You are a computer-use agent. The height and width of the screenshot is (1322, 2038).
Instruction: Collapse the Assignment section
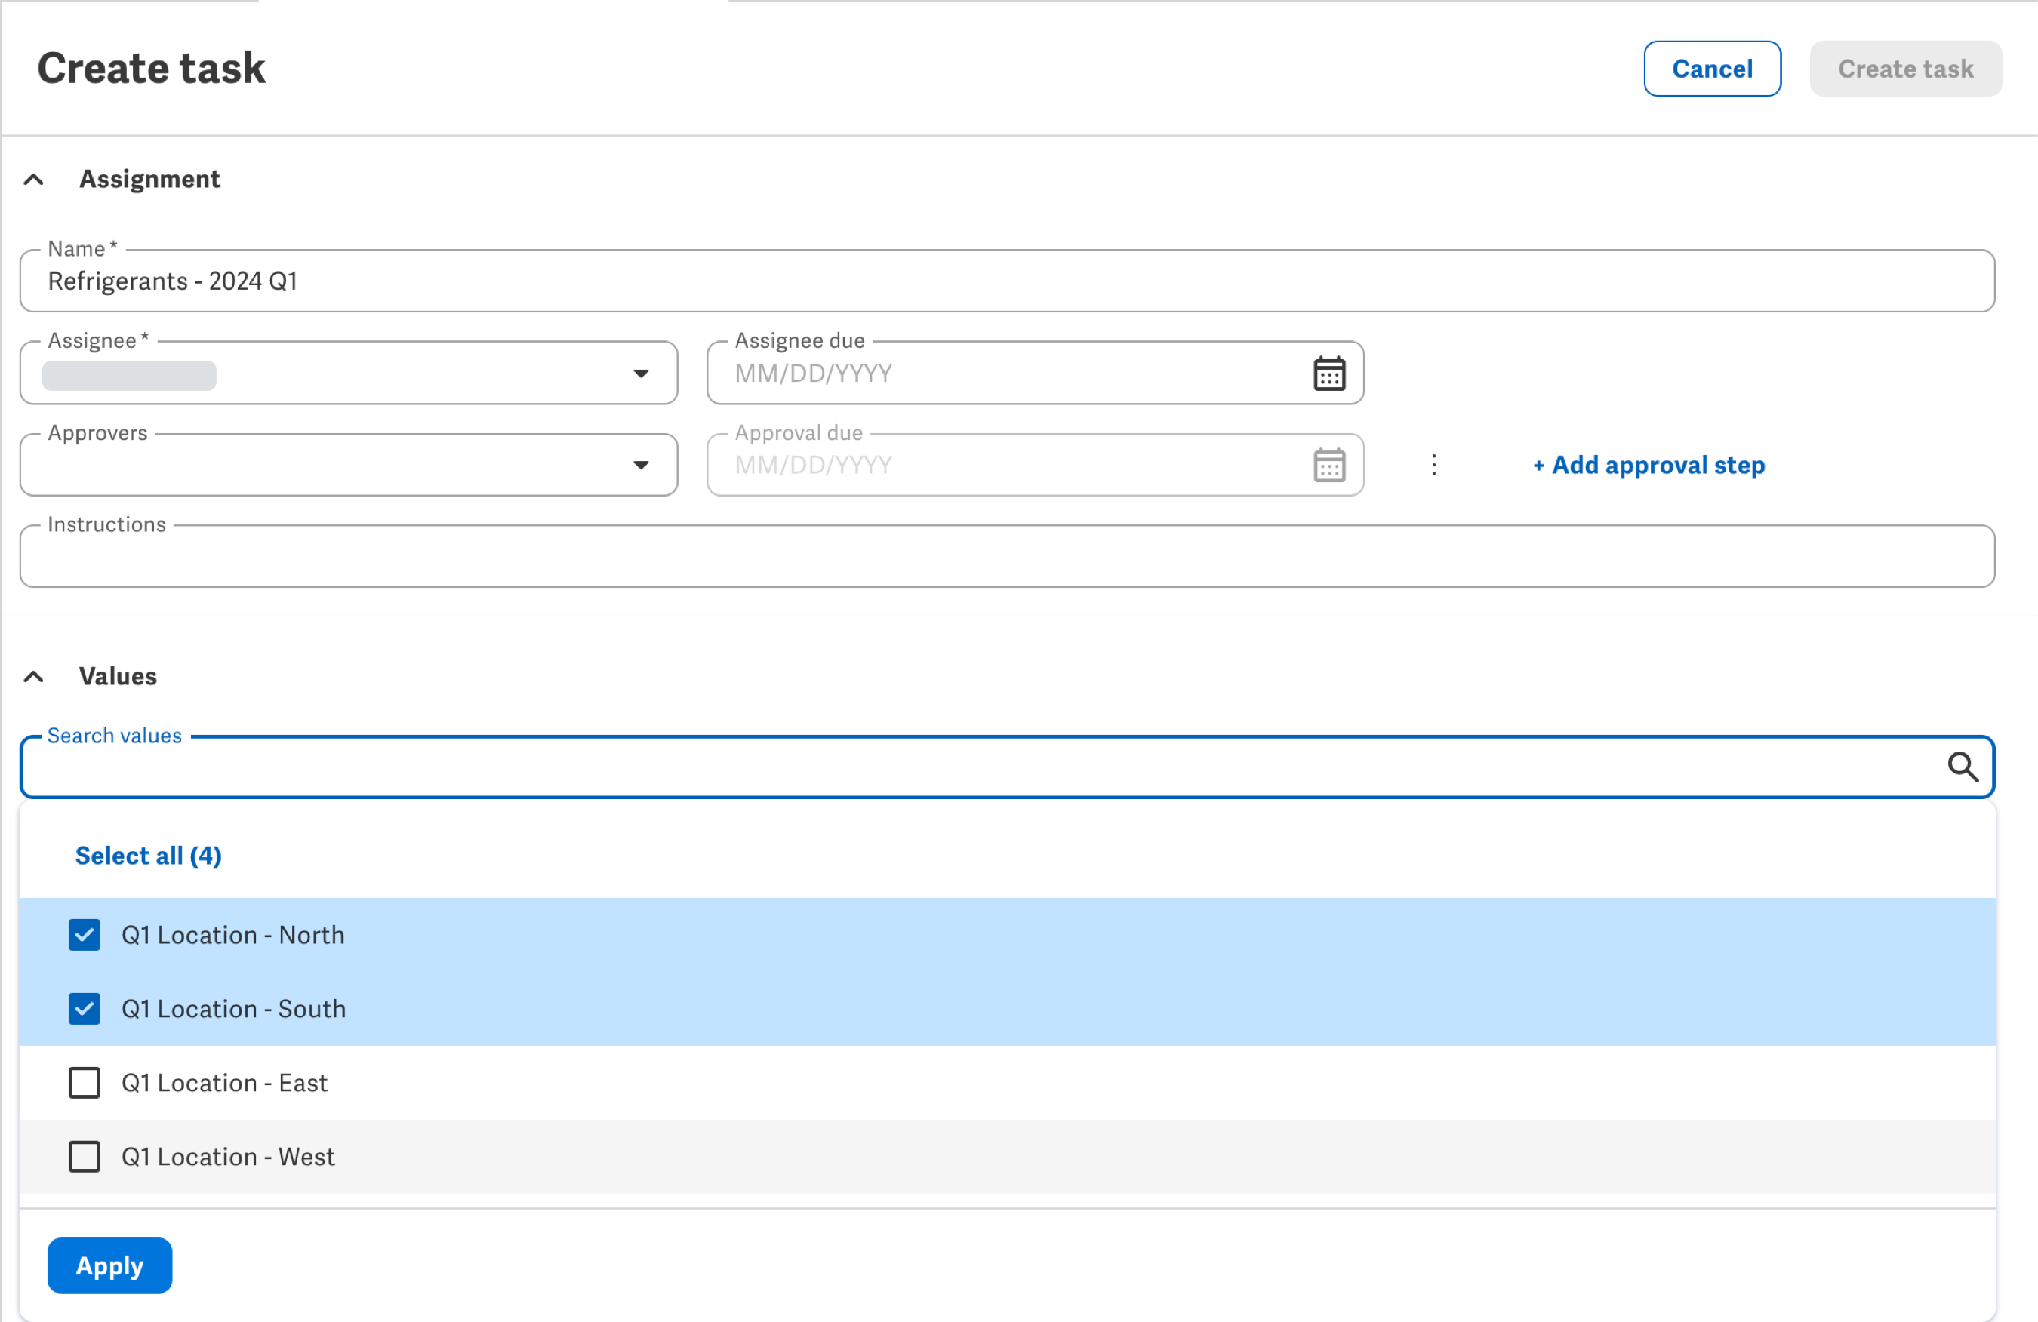tap(33, 179)
